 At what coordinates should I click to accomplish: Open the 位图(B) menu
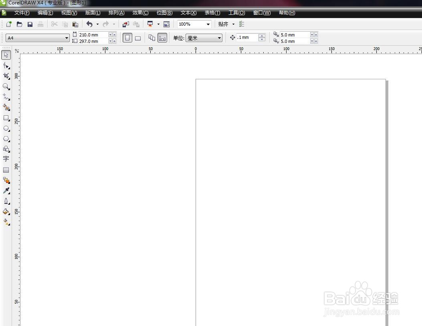click(164, 13)
